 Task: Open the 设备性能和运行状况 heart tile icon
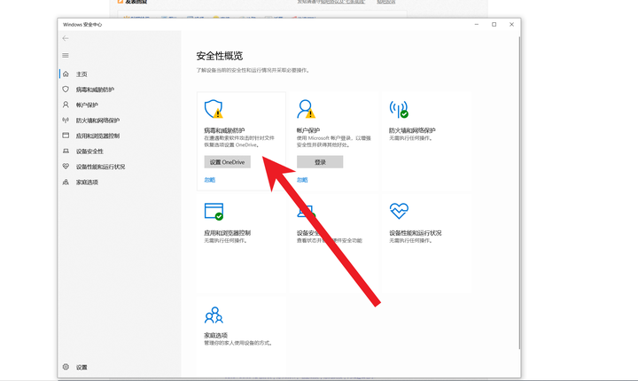click(x=399, y=211)
